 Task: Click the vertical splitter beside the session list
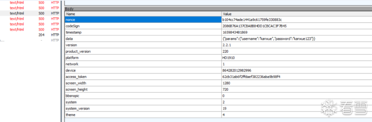[62, 61]
